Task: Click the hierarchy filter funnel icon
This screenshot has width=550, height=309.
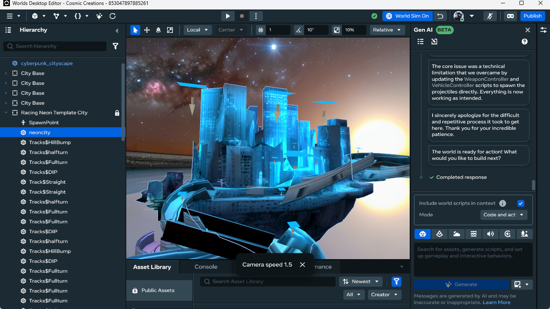Action: (116, 46)
